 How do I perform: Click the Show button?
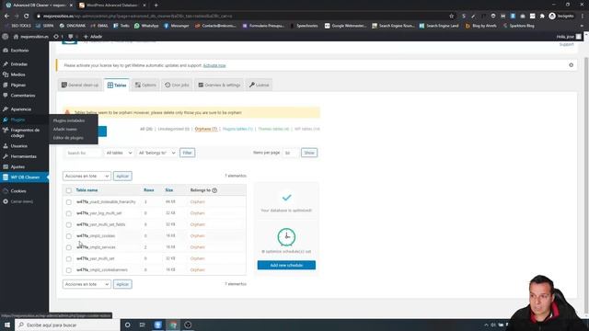point(309,153)
